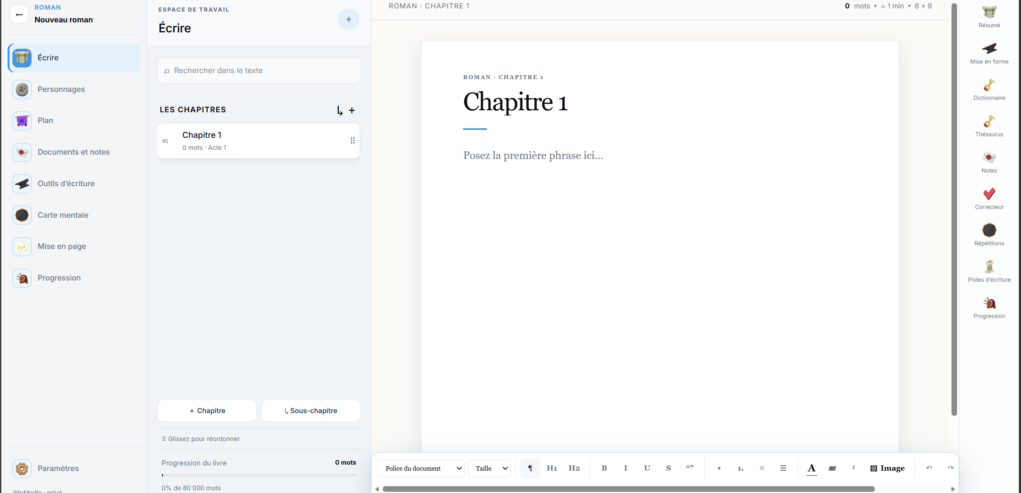The width and height of the screenshot is (1021, 493).
Task: Toggle bulleted list
Action: (719, 468)
